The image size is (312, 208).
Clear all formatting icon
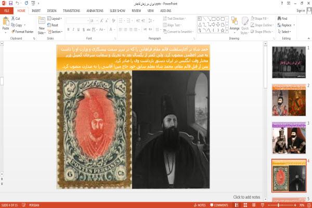[113, 21]
